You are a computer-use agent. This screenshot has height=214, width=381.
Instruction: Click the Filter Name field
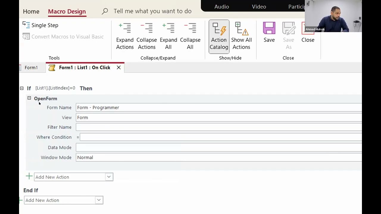[x=219, y=127]
